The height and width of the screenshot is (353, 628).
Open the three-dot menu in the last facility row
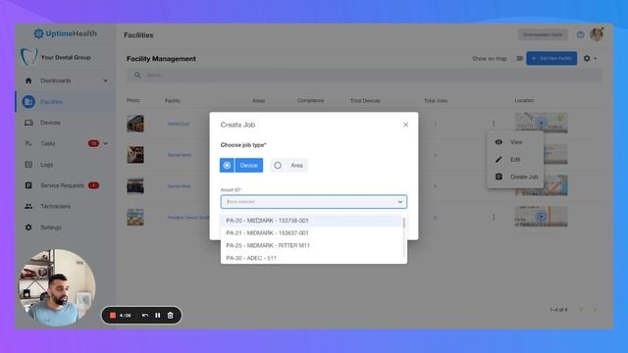pyautogui.click(x=494, y=218)
